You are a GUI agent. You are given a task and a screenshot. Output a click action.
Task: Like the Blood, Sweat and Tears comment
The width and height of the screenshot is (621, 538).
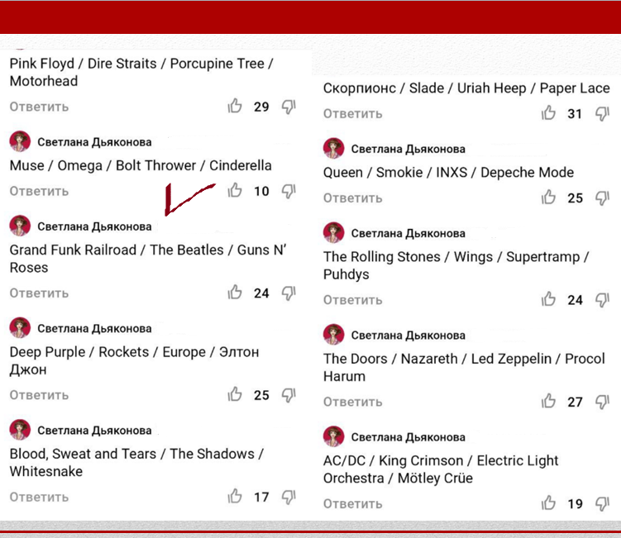coord(235,496)
